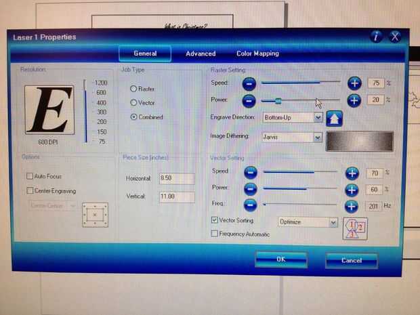Enable the Frequency Automatic checkbox
The height and width of the screenshot is (315, 420).
click(215, 233)
